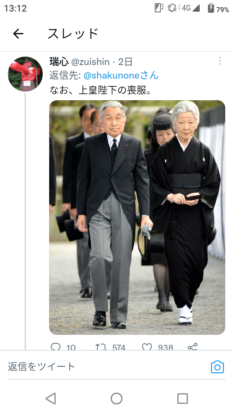Tap the 2日 timestamp of the tweet
The width and height of the screenshot is (233, 414).
click(x=125, y=61)
